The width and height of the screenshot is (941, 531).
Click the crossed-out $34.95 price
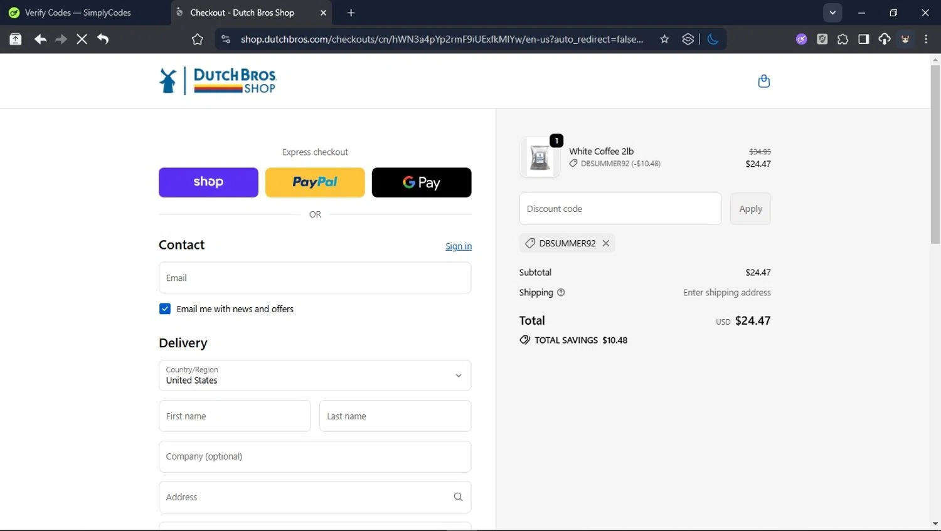pyautogui.click(x=760, y=152)
